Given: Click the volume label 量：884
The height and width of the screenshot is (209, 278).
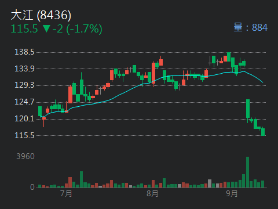Looking at the screenshot, I should [x=250, y=27].
